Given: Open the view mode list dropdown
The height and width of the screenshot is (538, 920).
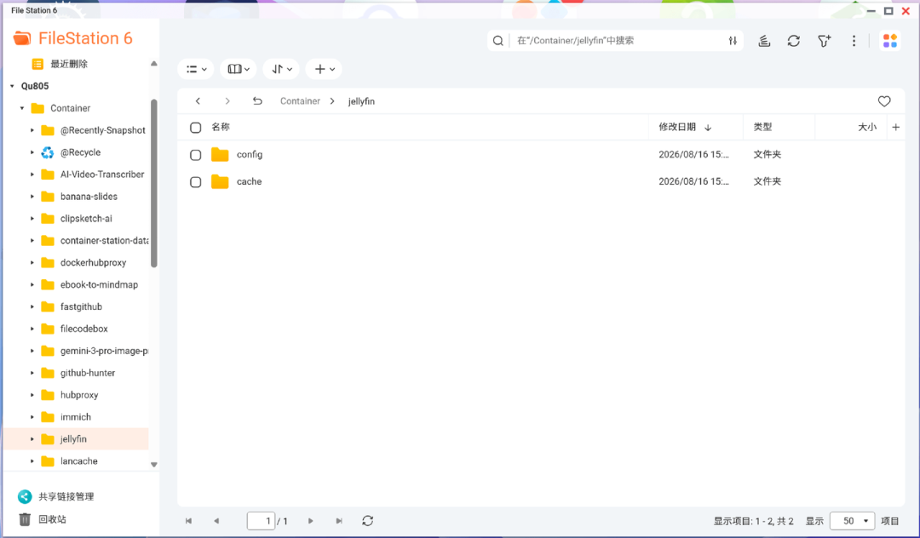Looking at the screenshot, I should tap(196, 69).
